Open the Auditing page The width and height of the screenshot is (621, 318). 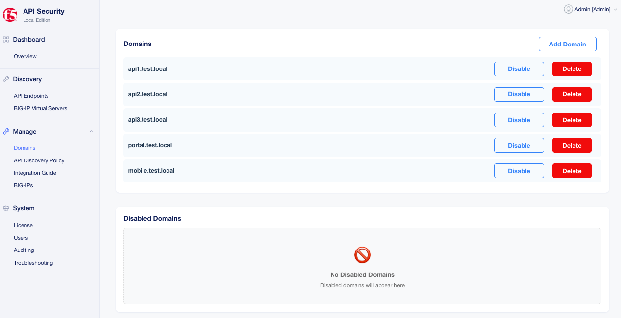click(x=24, y=250)
